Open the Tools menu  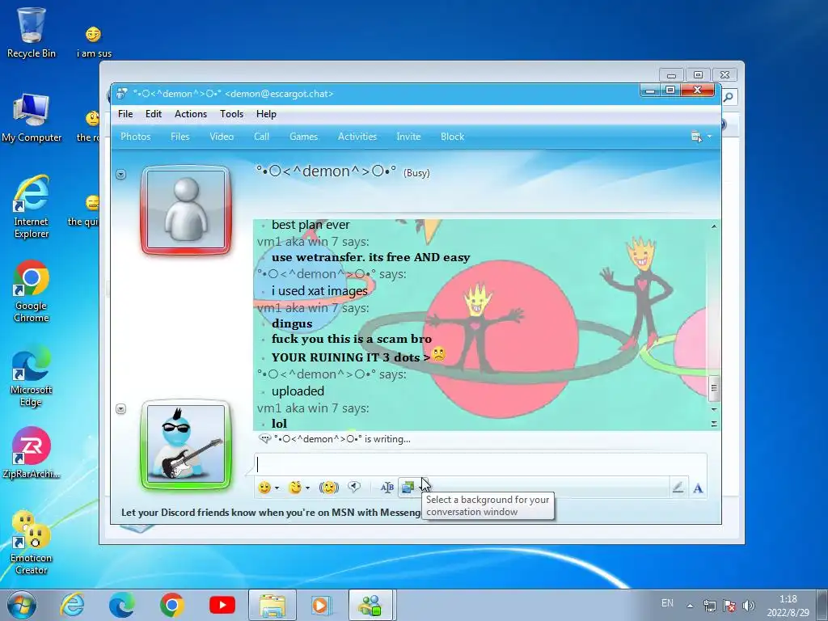click(x=232, y=114)
